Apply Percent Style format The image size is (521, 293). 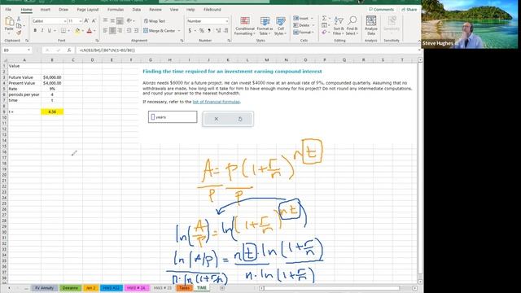[x=201, y=31]
